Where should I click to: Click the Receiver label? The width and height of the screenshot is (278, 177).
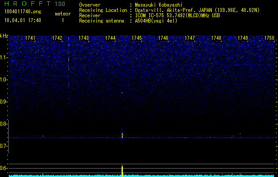coord(90,15)
